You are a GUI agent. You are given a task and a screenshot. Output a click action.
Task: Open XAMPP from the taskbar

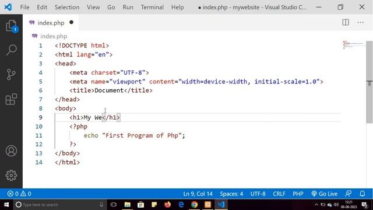point(207,205)
